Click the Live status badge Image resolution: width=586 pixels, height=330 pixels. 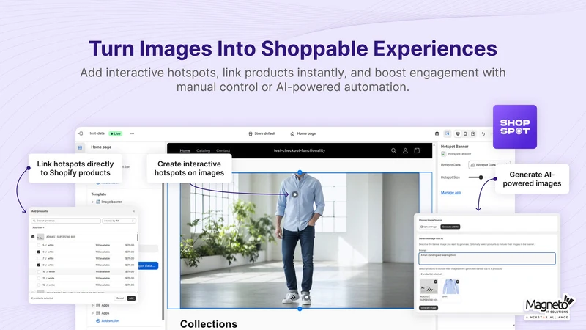[x=116, y=133]
